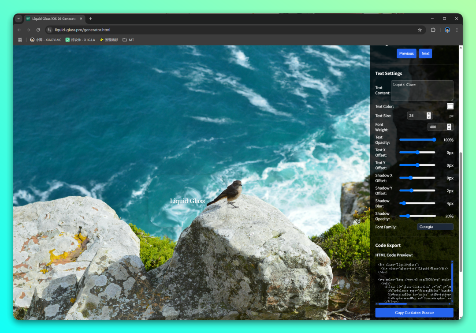Image resolution: width=476 pixels, height=333 pixels.
Task: Bookmark this page with the star icon
Action: (x=420, y=30)
